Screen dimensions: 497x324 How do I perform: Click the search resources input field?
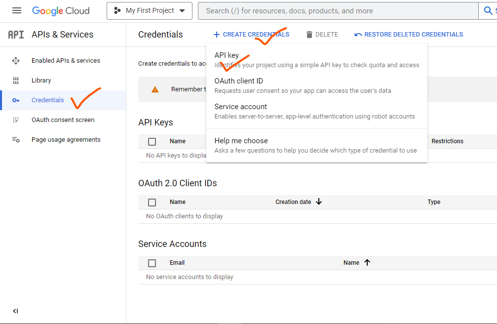click(338, 11)
